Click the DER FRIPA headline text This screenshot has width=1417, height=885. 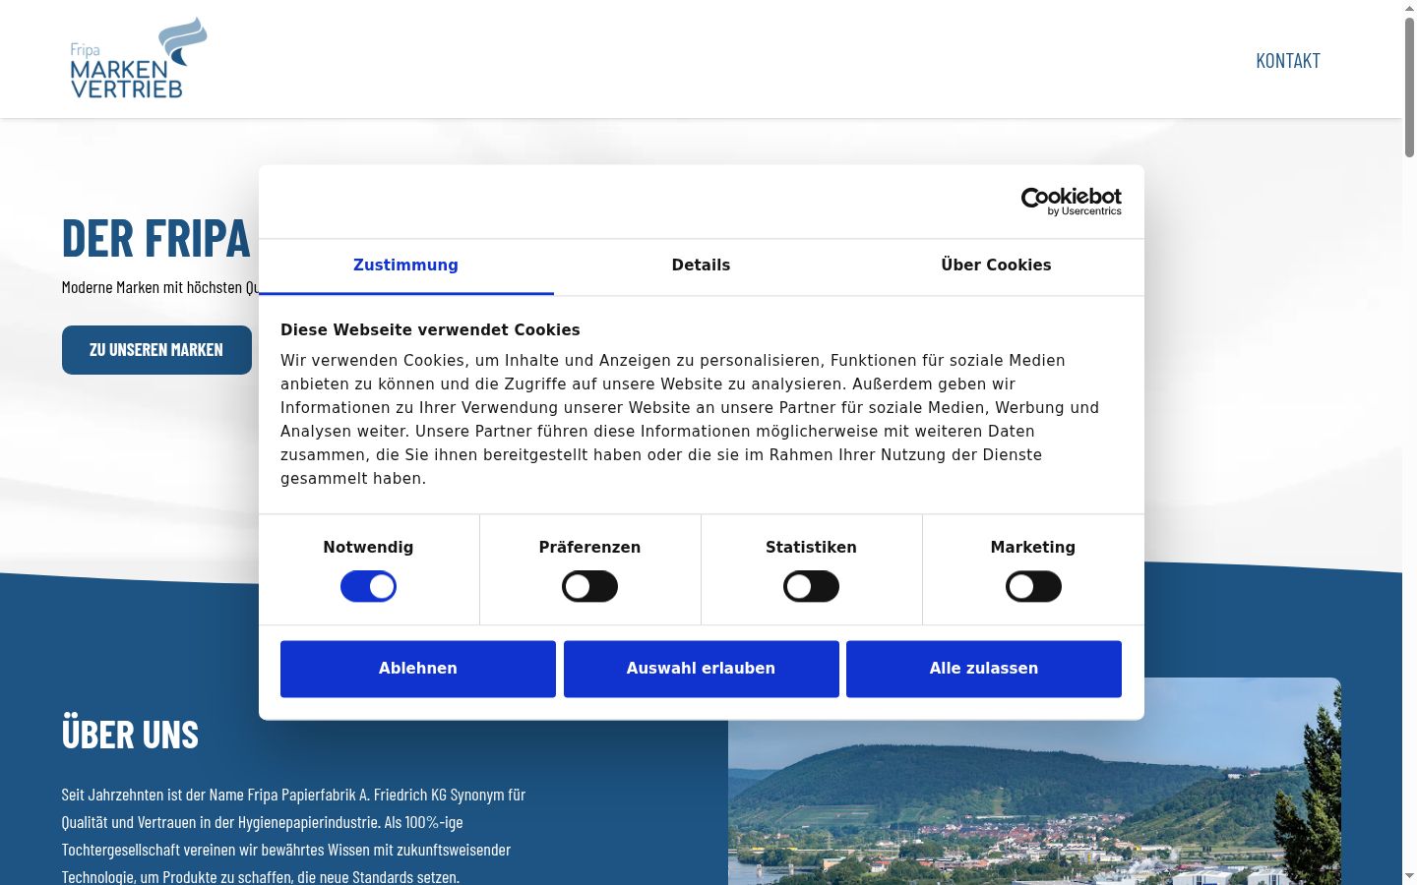(156, 238)
